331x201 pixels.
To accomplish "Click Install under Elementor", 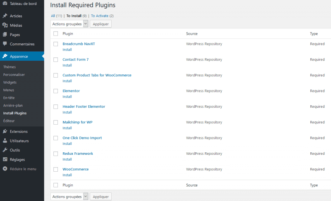I will 67,97.
